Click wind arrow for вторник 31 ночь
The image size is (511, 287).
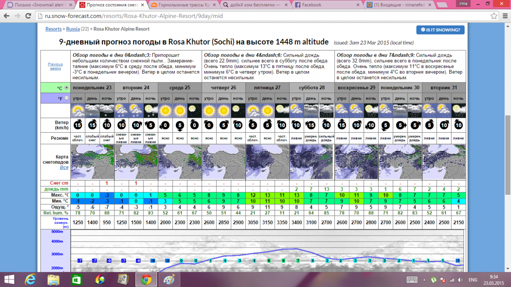458,125
